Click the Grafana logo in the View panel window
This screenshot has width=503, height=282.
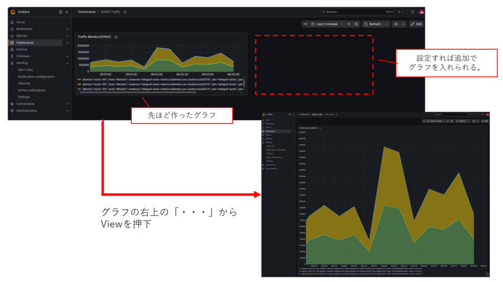point(264,114)
